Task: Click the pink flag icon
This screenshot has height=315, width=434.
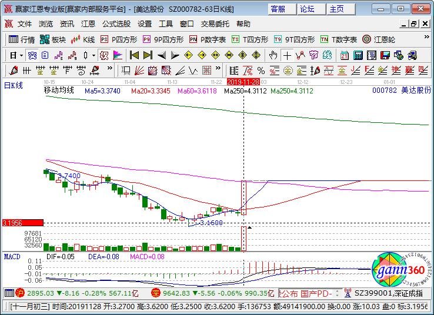Action: [x=118, y=56]
